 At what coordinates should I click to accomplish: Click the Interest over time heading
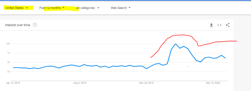click(x=17, y=25)
